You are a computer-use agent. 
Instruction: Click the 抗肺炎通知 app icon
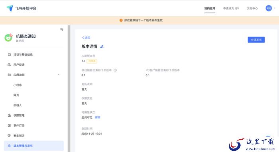click(8, 38)
